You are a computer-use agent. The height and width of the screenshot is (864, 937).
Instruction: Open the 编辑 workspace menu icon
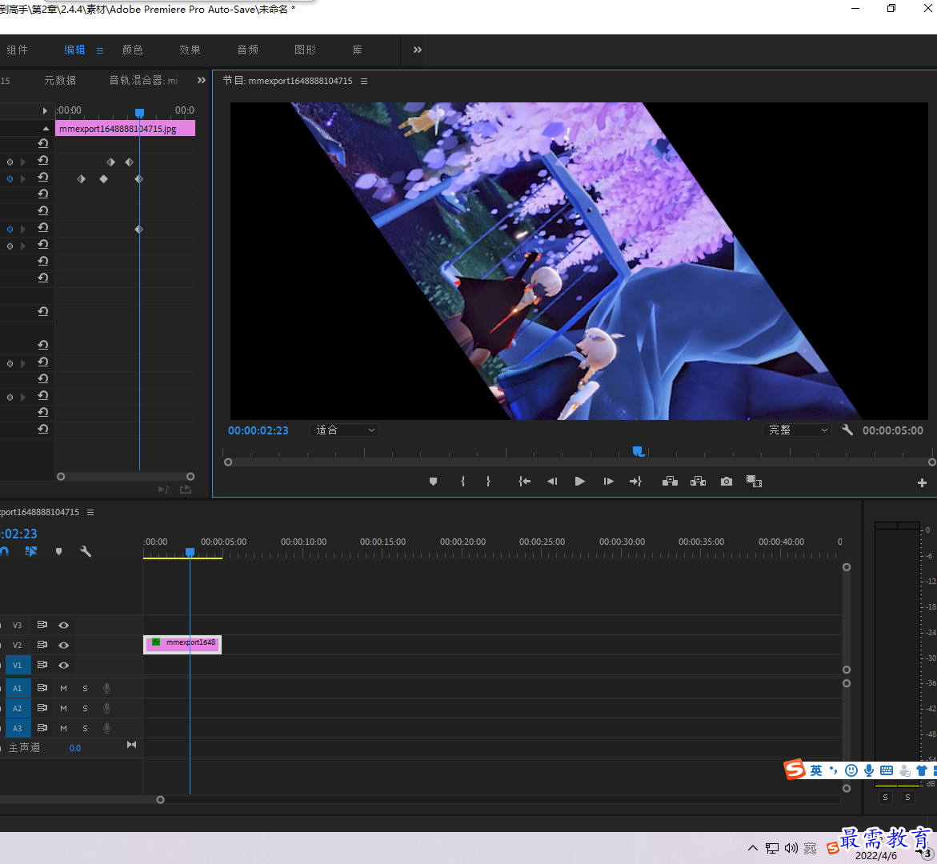pos(100,50)
